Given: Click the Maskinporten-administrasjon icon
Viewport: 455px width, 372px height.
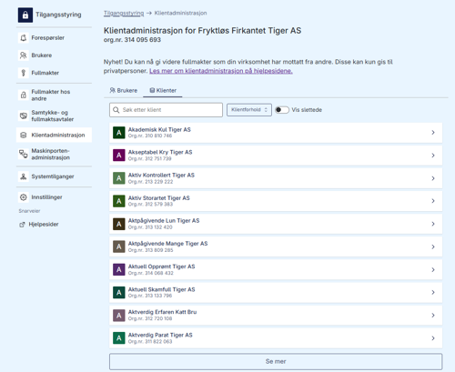Looking at the screenshot, I should [x=24, y=154].
